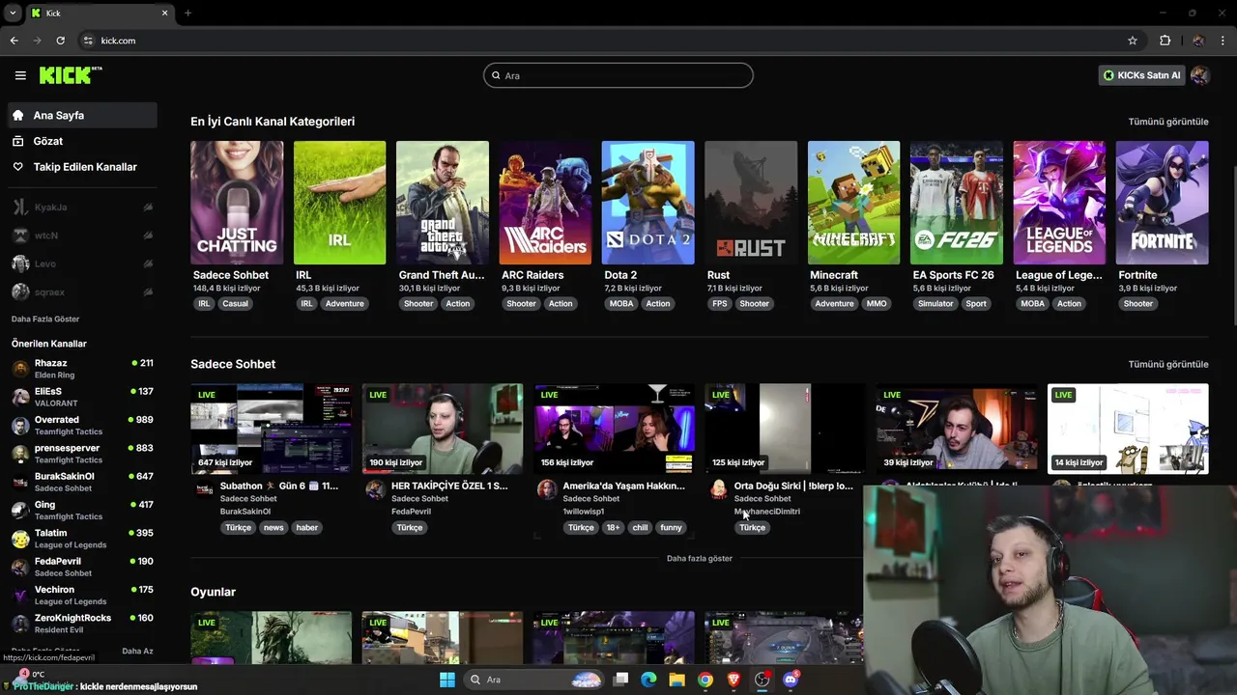
Task: Click Daha Az to collapse recommended channels
Action: tap(137, 651)
